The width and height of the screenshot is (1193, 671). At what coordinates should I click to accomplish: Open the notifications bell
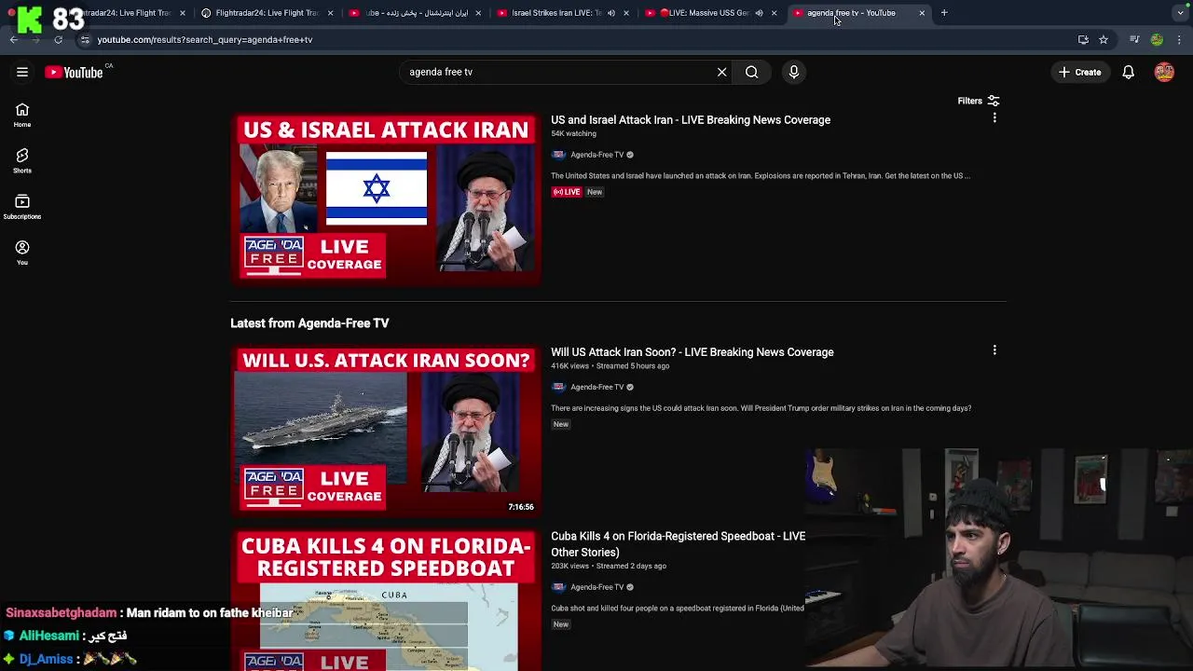1128,72
